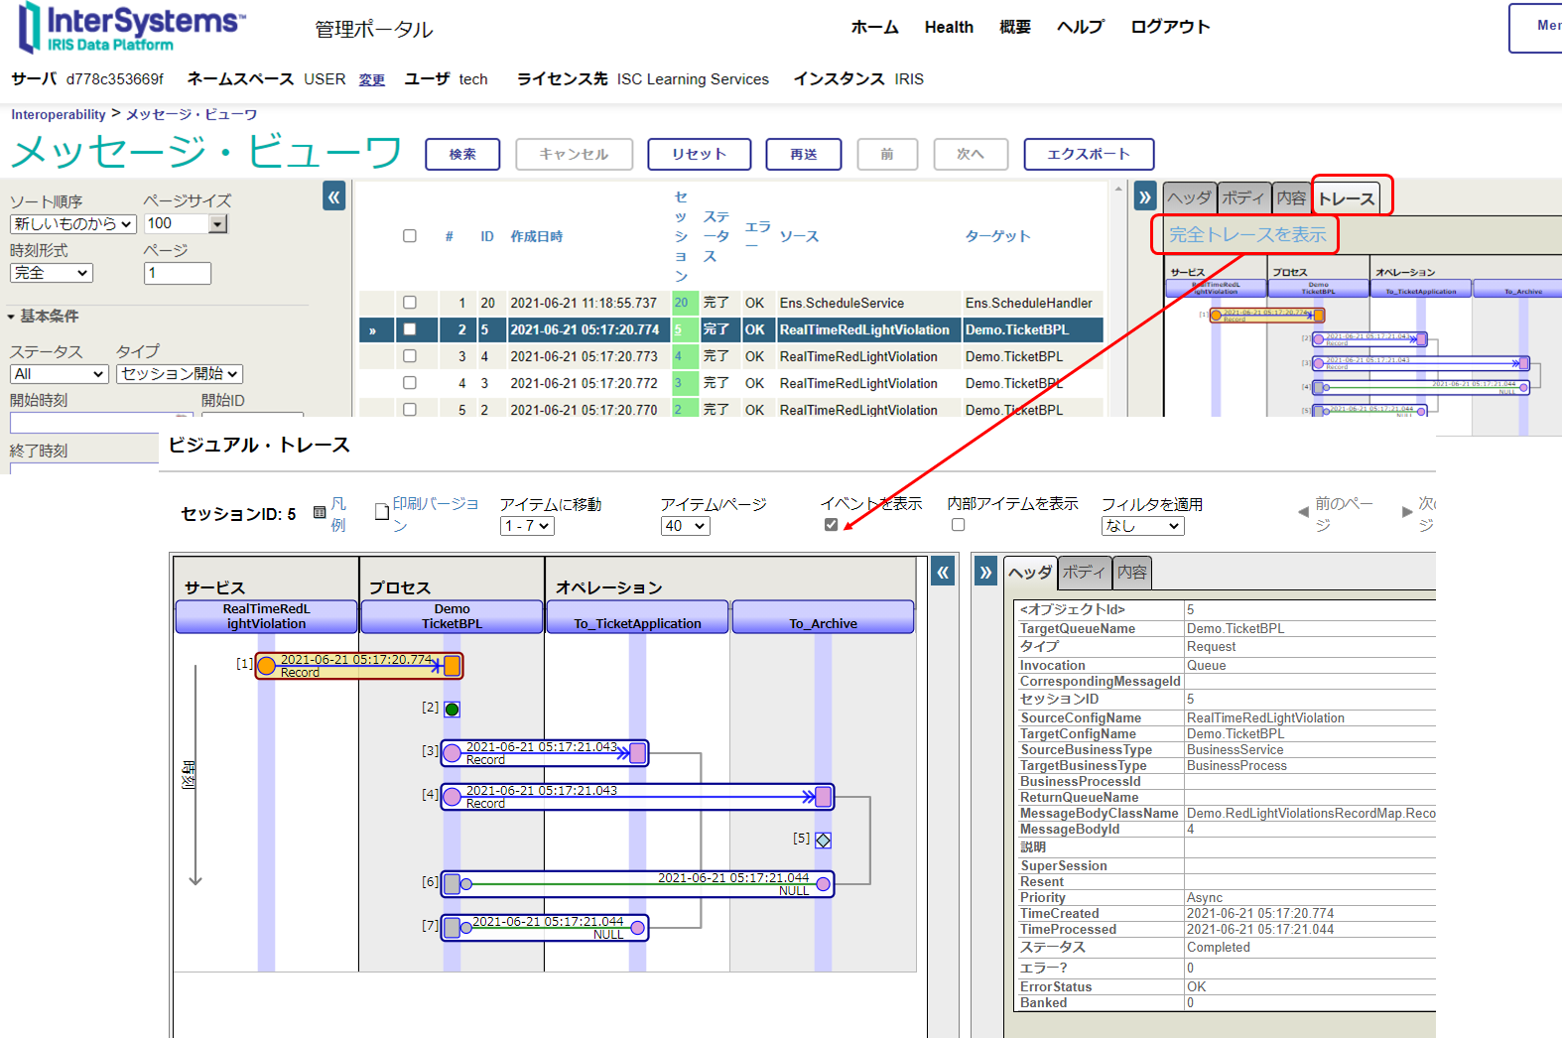Uncheck the イベントを表示 checkbox
The image size is (1562, 1038).
coord(831,525)
